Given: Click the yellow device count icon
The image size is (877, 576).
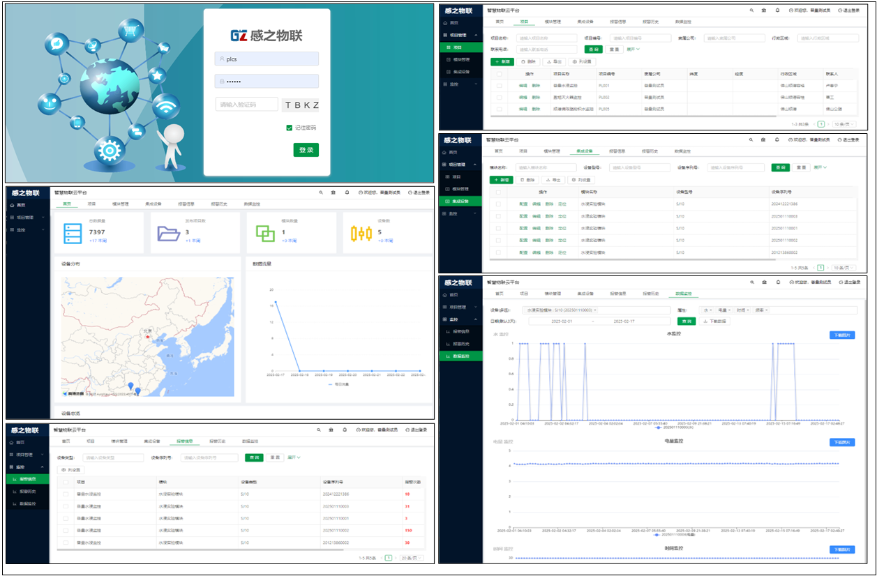Looking at the screenshot, I should (x=361, y=233).
